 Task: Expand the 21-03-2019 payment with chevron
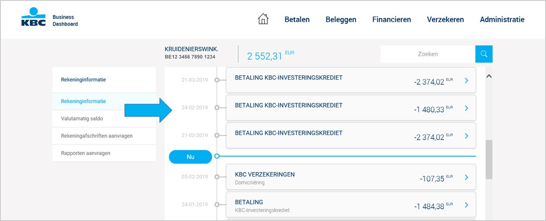coord(466,80)
